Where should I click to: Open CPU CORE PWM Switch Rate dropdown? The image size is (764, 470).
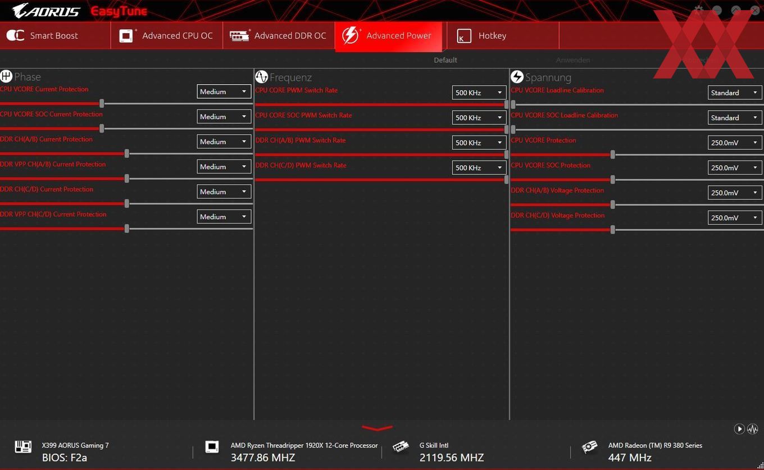(479, 93)
